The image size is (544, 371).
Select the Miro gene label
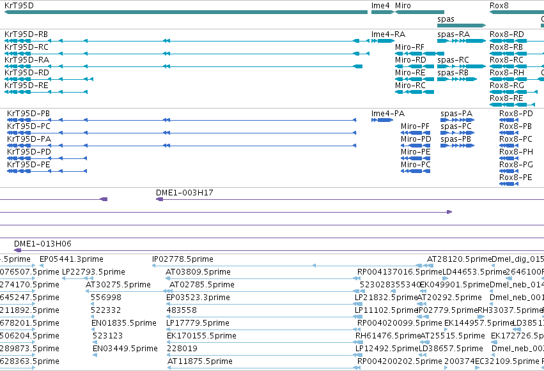pos(403,6)
